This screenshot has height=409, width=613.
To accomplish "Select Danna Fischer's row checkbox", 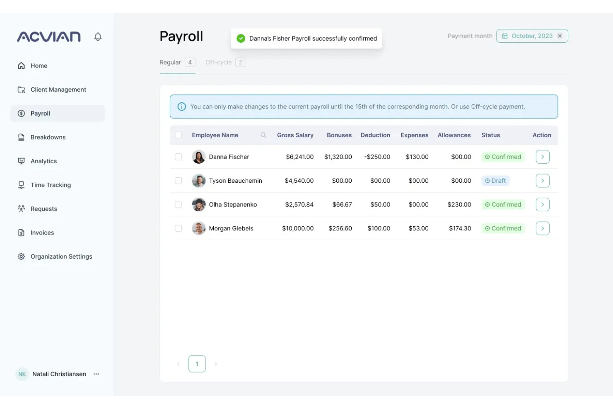I will [179, 157].
